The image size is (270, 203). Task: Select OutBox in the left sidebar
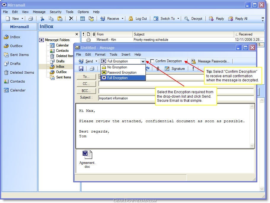tap(13, 46)
